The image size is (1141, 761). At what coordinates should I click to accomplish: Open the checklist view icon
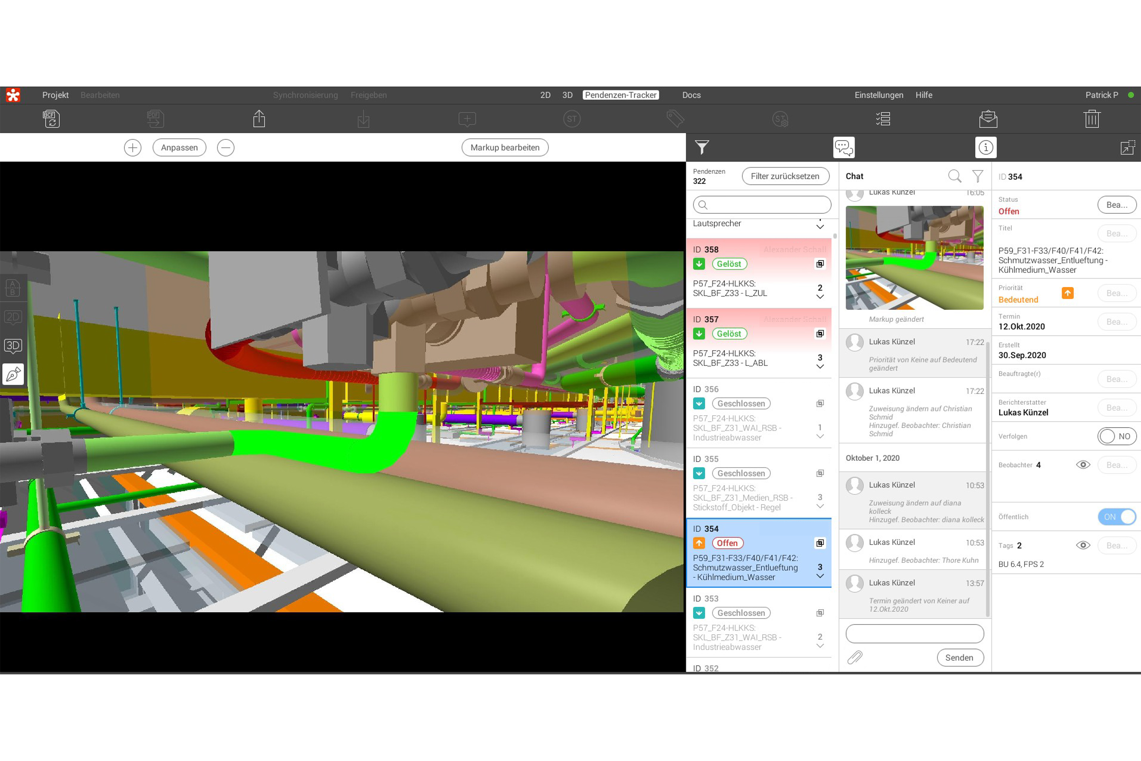click(x=883, y=119)
